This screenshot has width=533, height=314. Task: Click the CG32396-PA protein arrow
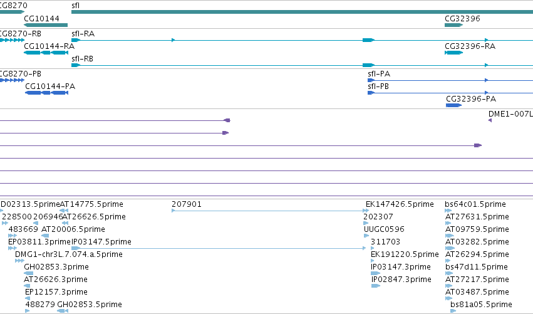[x=454, y=105]
